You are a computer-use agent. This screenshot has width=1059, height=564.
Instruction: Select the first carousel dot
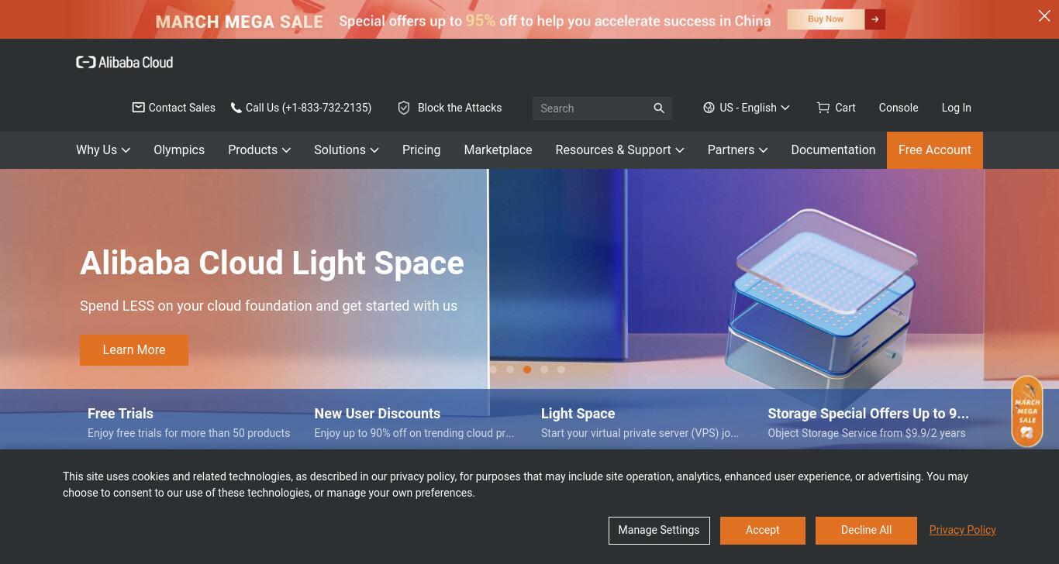pos(493,370)
